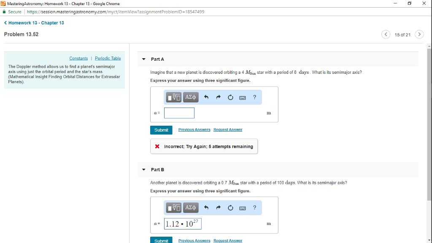432x243 pixels.
Task: Click the browser address URL
Action: (116, 12)
